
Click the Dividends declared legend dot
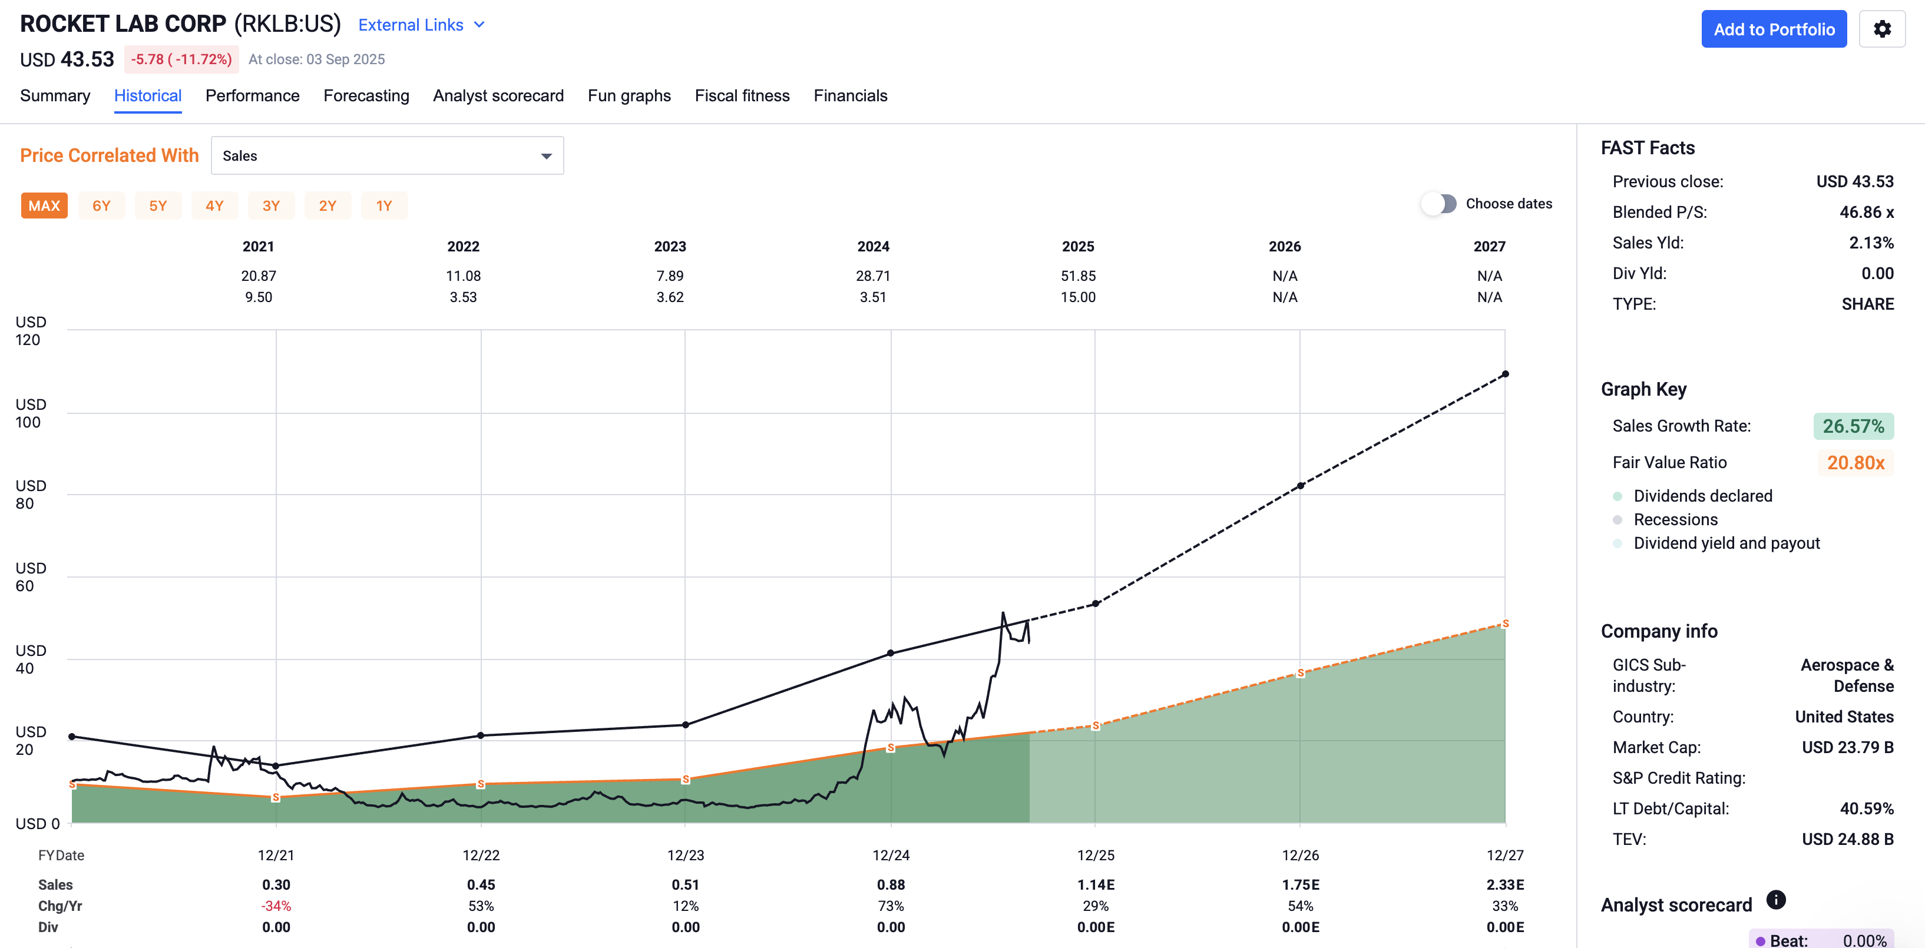(1617, 497)
